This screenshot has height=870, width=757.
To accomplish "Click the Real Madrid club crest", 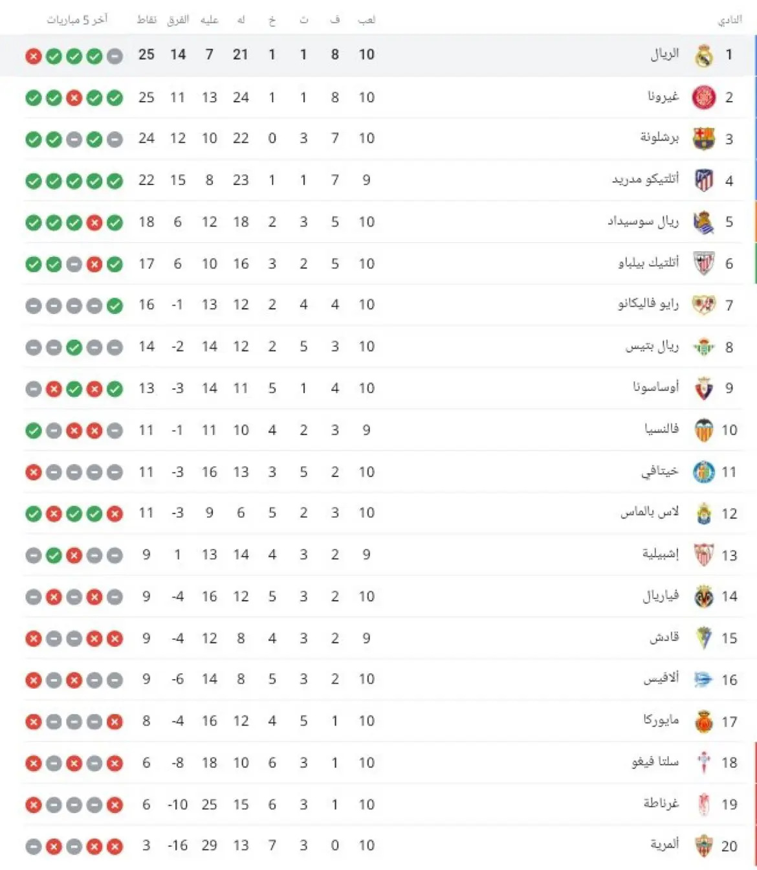I will (x=704, y=56).
